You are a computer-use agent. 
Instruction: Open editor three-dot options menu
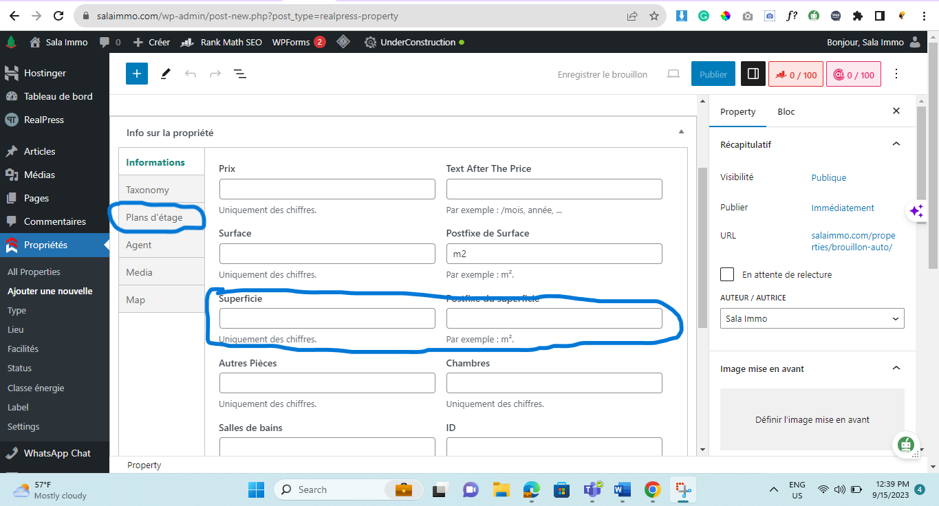pos(896,74)
